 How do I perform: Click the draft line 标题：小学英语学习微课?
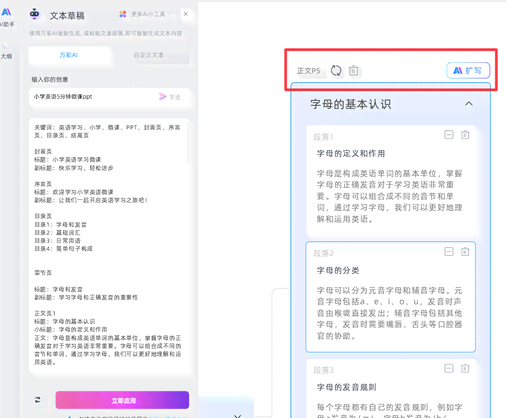67,160
